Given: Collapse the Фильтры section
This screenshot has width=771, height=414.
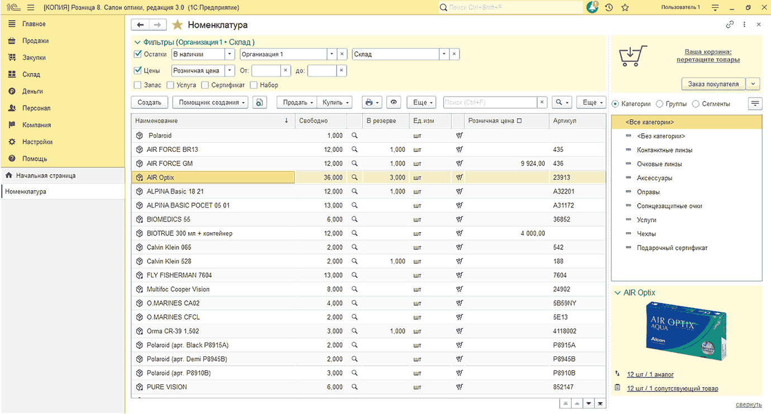Looking at the screenshot, I should [137, 42].
